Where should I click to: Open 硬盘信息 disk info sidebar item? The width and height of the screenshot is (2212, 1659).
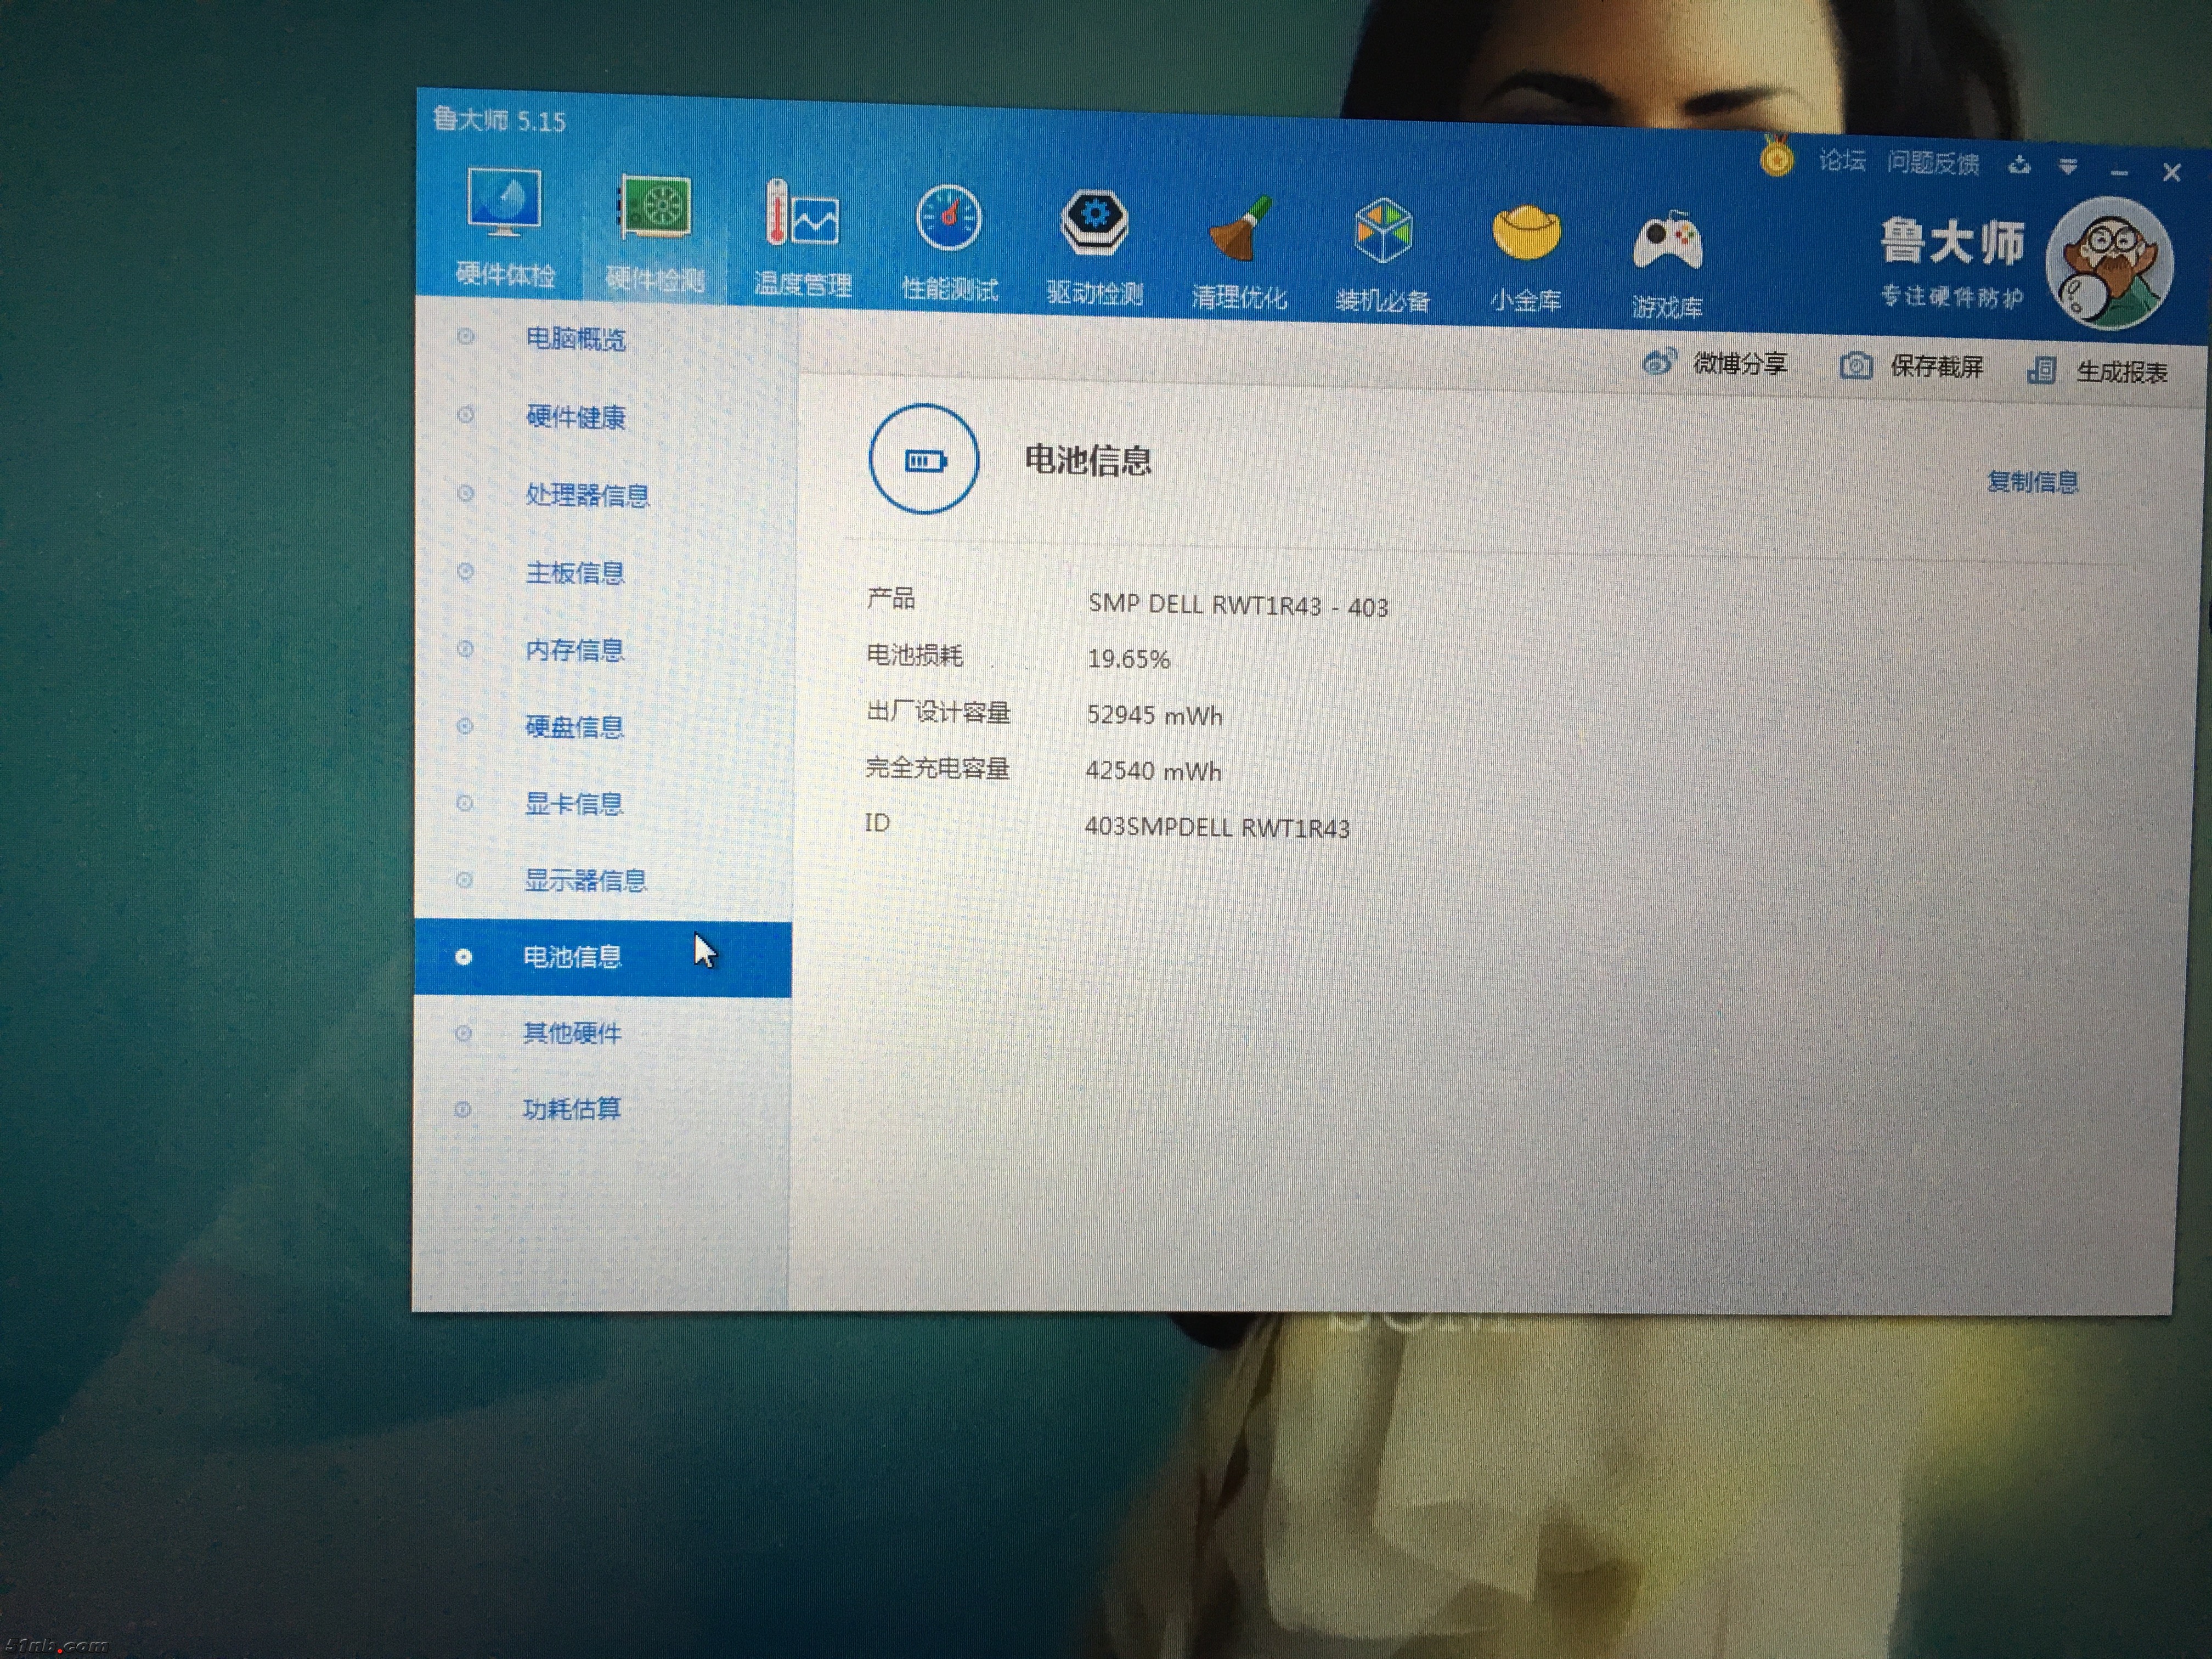click(574, 727)
